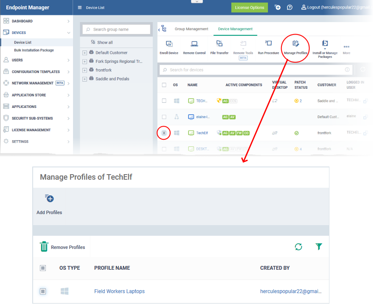Click the TECH device virtual desktop icon
Viewport: 374px width, 305px height.
pos(275,101)
